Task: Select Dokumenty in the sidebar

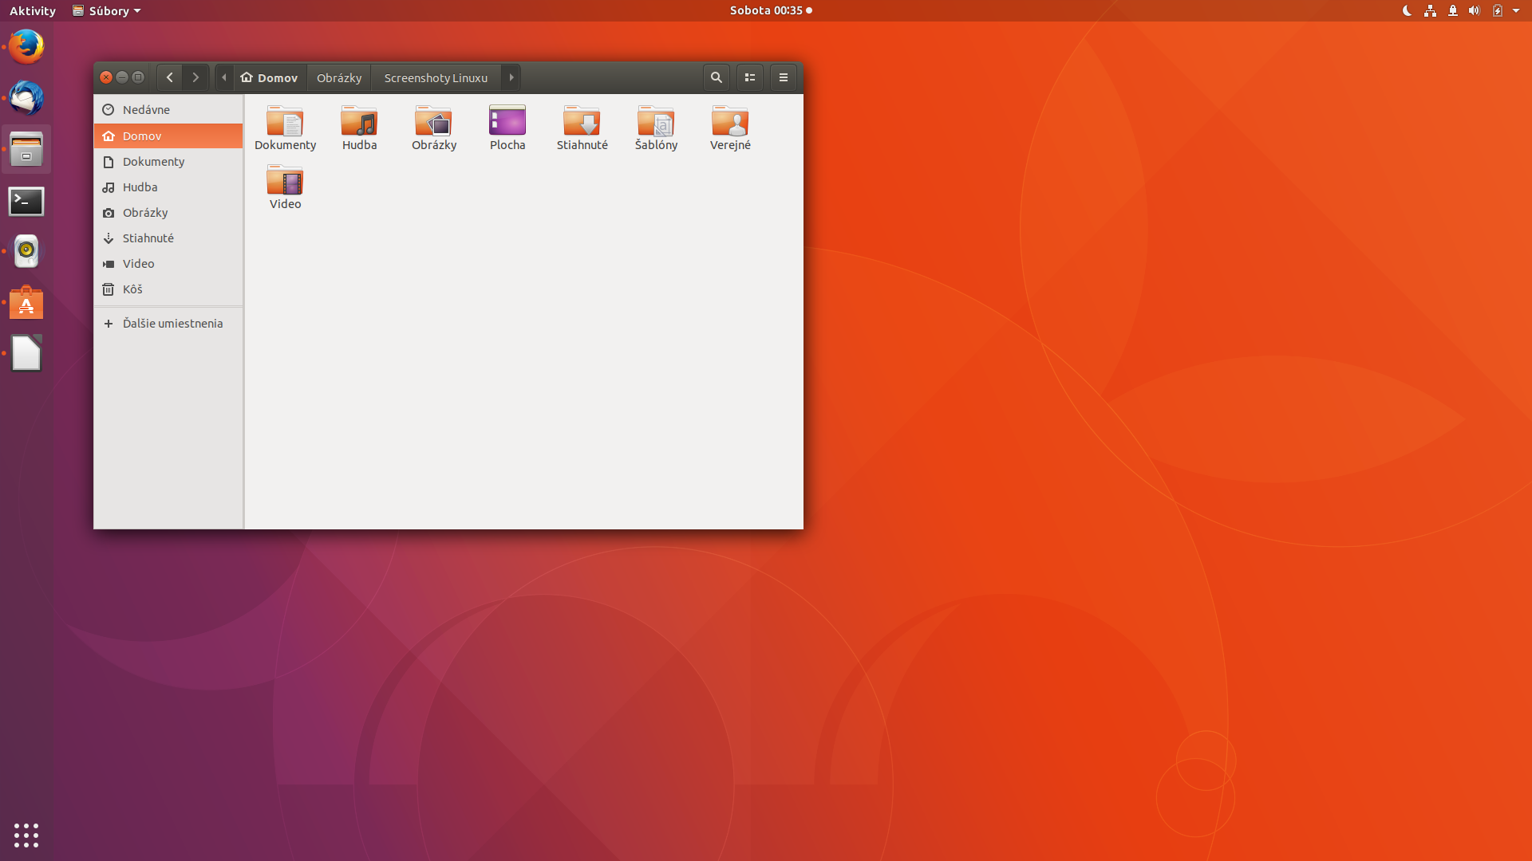Action: tap(168, 162)
